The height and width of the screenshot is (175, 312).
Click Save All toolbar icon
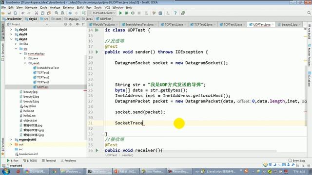9,13
